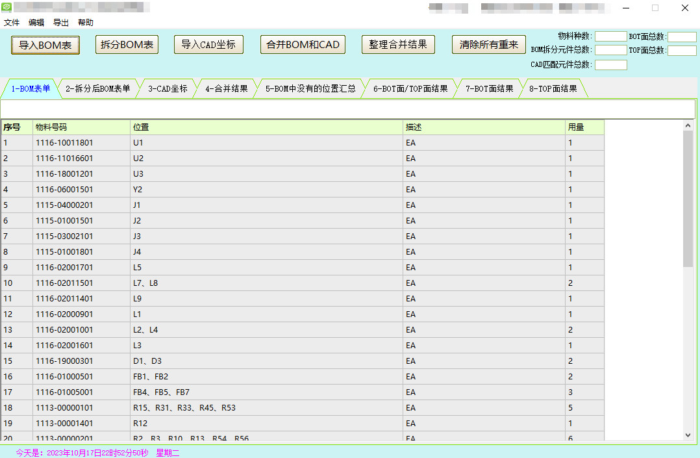Screen dimensions: 700x458
Task: Open the 4-合并结果 tab
Action: click(226, 89)
